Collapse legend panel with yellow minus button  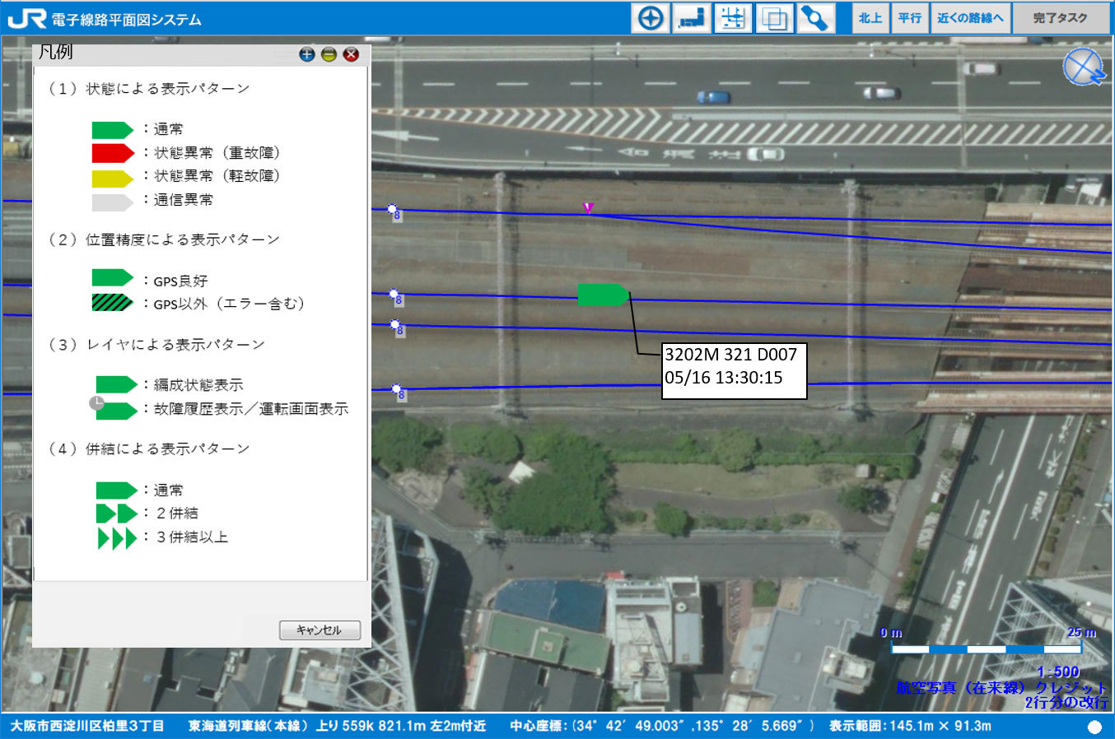coord(329,54)
